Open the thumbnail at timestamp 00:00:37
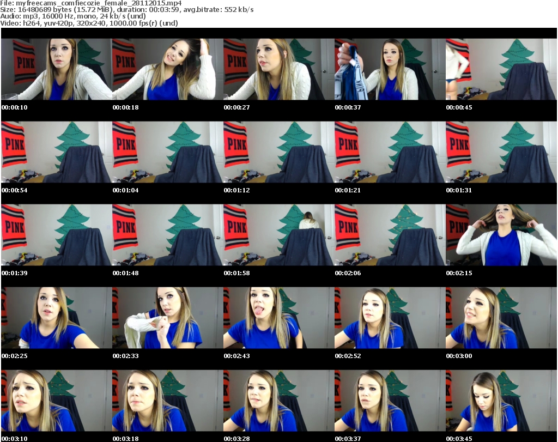This screenshot has height=442, width=558. 390,69
